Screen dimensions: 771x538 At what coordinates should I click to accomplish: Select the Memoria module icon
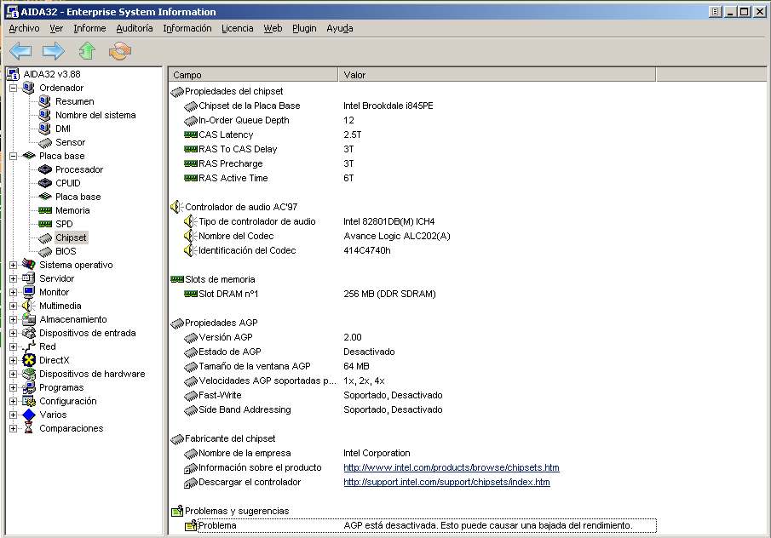point(45,210)
